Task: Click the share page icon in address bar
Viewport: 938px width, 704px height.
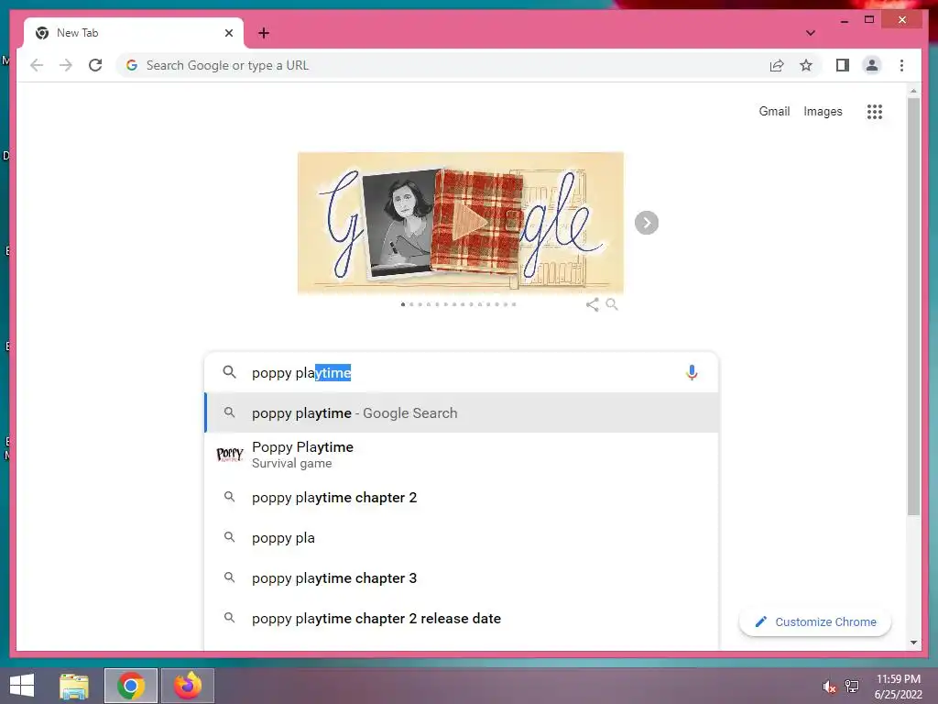Action: click(x=777, y=65)
